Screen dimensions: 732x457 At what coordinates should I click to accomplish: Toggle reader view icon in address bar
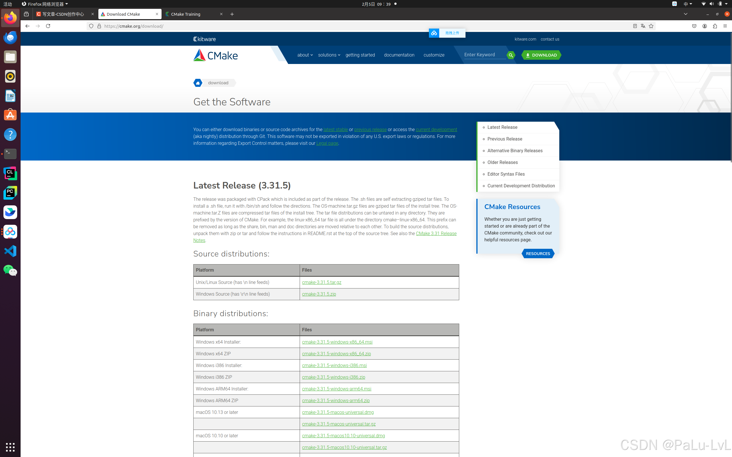(635, 26)
